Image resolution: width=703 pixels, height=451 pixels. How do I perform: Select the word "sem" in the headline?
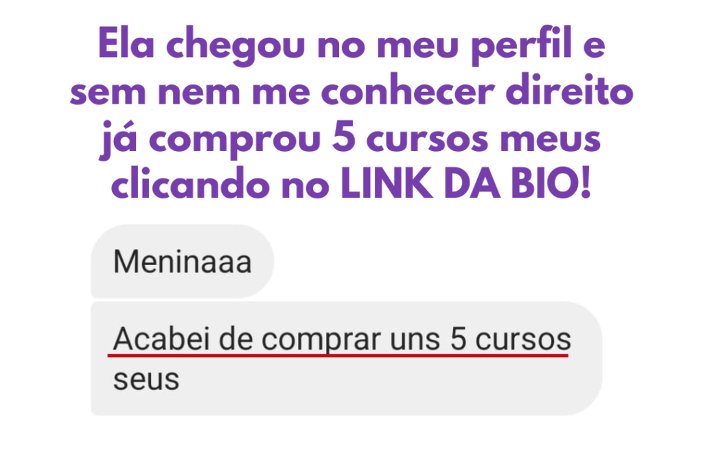[108, 93]
